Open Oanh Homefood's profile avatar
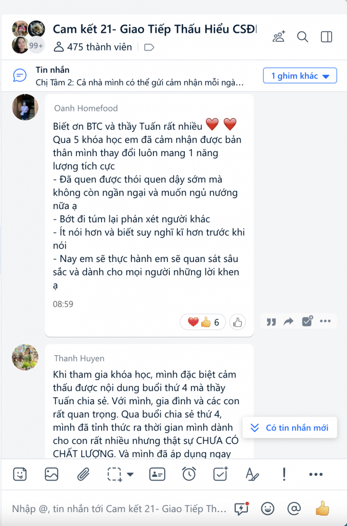347x526 pixels. click(25, 107)
